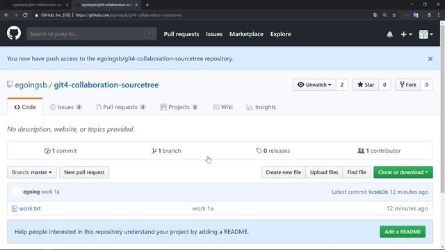Click the stargazers count next to Star

[385, 85]
